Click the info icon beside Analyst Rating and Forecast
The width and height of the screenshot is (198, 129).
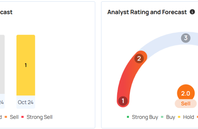tap(192, 12)
